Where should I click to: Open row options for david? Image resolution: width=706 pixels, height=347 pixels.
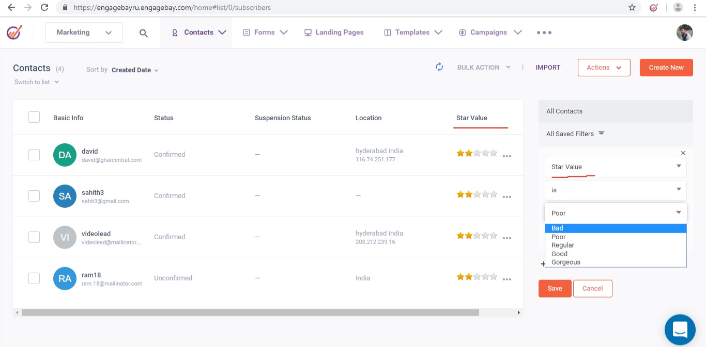[507, 156]
